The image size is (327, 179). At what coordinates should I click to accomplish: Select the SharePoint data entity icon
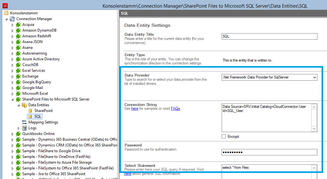pos(31,111)
